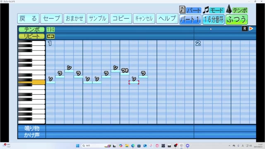Click the R record icon
Image resolution: width=265 pixels, height=149 pixels.
(245, 29)
